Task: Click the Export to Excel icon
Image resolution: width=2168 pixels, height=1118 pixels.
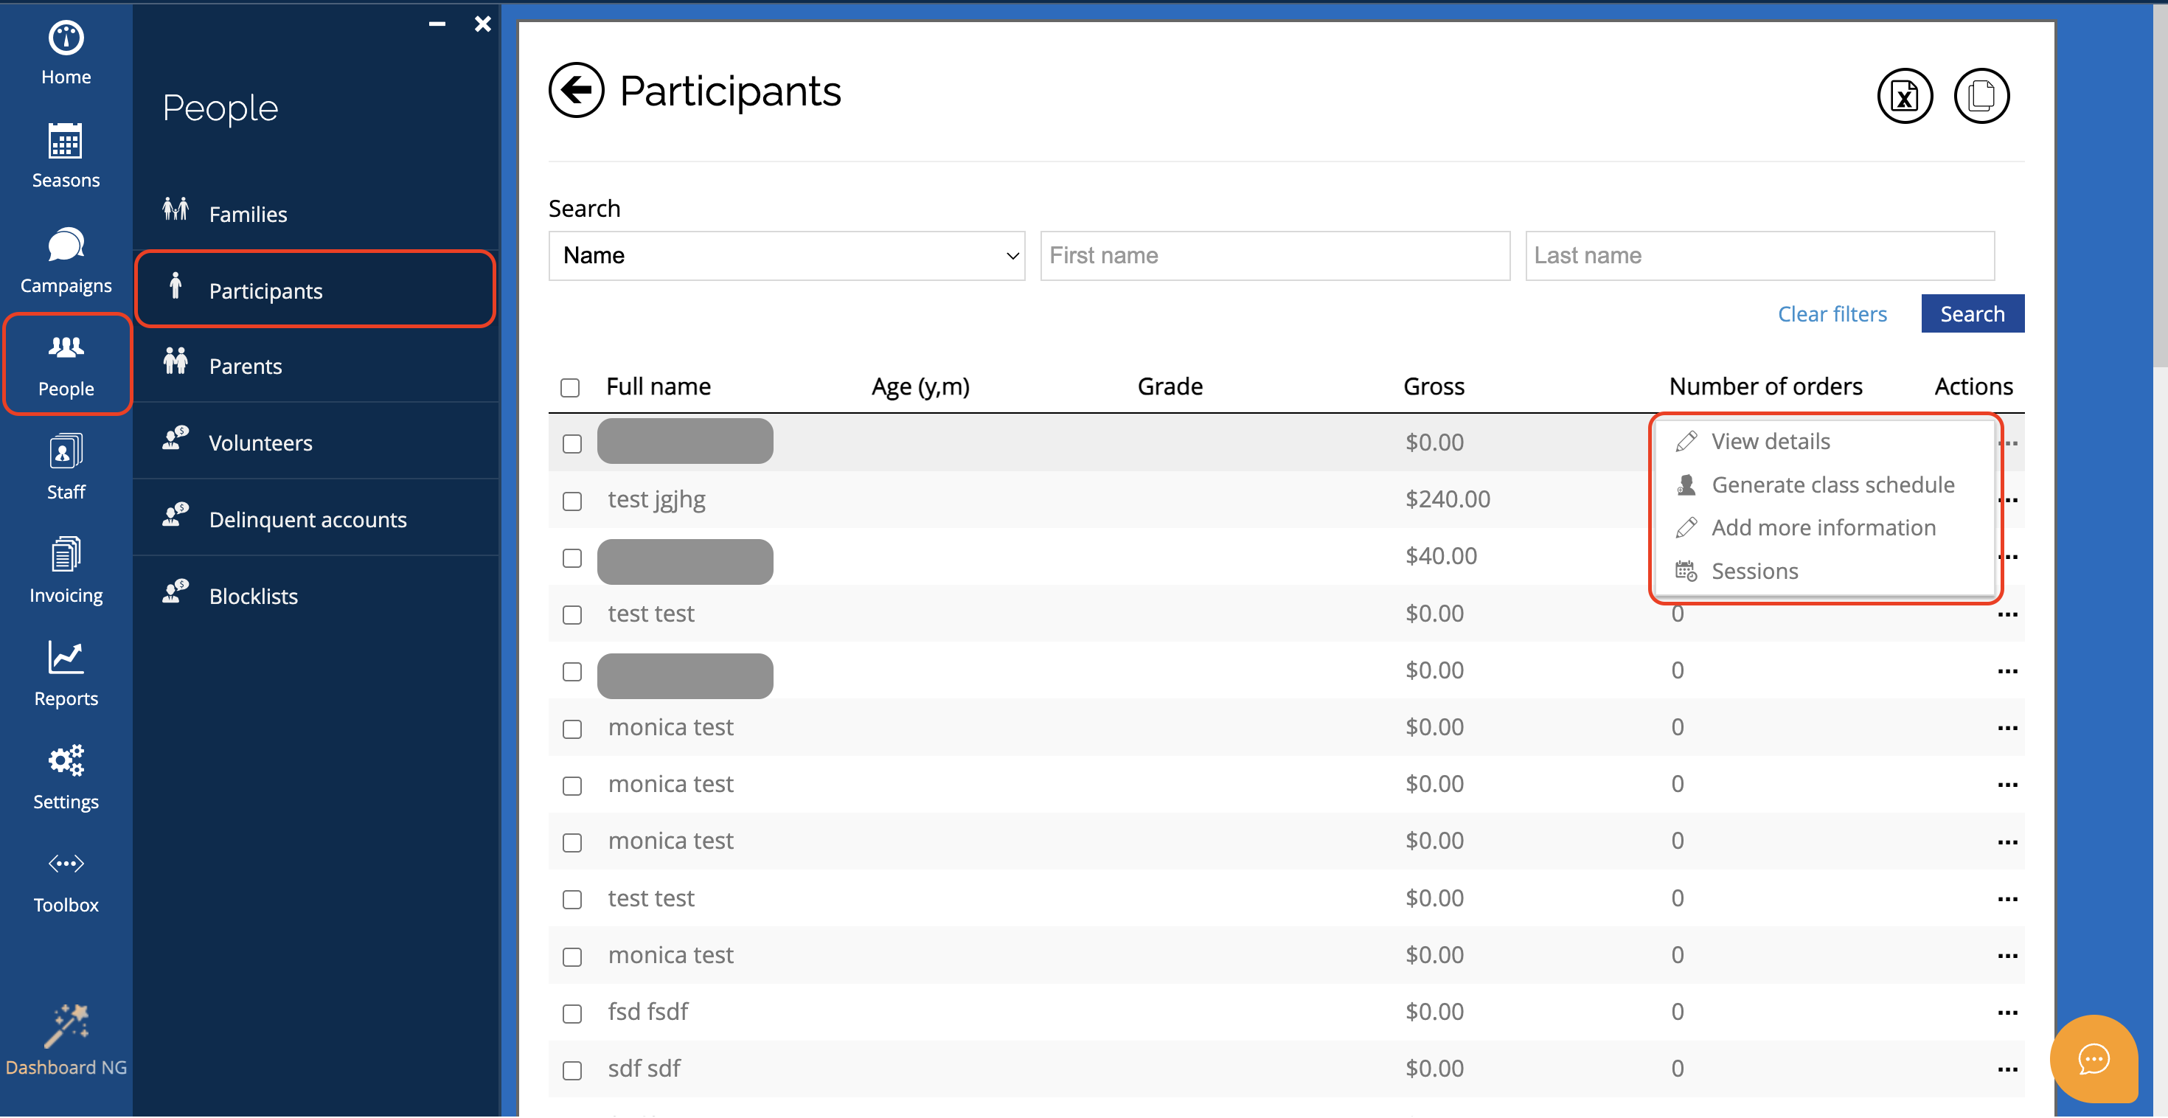Action: point(1904,96)
